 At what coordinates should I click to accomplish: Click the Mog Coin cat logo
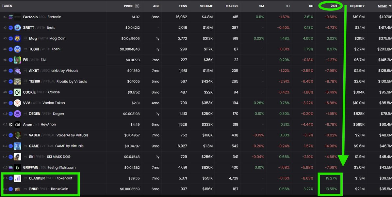[18, 38]
